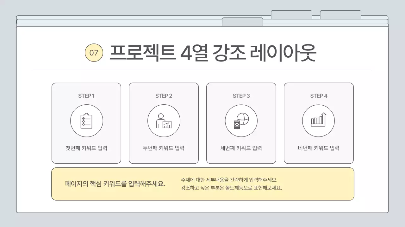Collapse the STEP 2 card section
The height and width of the screenshot is (227, 405).
(x=164, y=123)
